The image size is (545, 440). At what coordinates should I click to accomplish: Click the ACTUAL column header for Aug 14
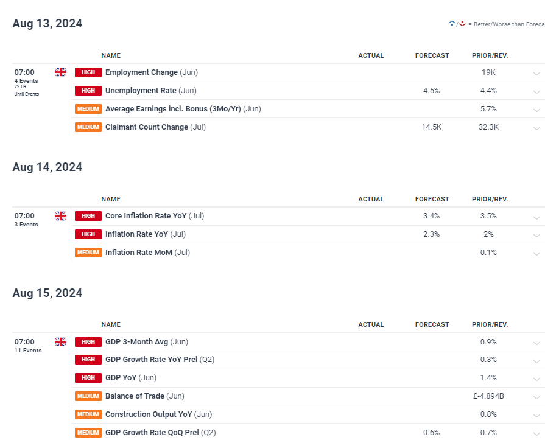[371, 199]
